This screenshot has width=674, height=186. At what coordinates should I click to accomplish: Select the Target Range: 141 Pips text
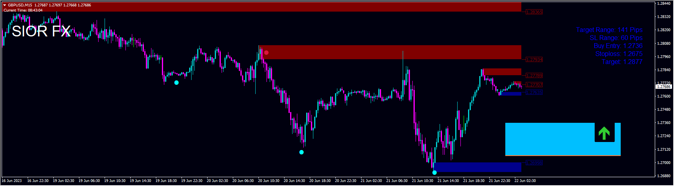point(609,30)
